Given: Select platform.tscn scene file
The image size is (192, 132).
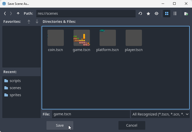Looking at the screenshot, I should tap(107, 41).
